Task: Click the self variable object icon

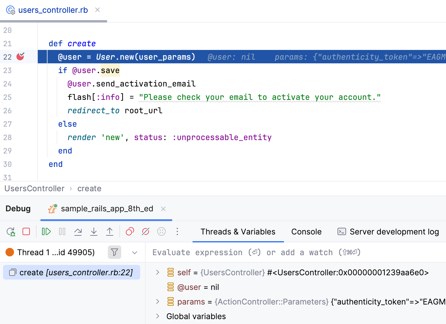Action: [x=171, y=272]
